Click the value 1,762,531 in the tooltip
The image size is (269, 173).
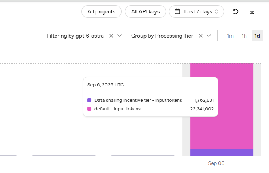click(204, 100)
